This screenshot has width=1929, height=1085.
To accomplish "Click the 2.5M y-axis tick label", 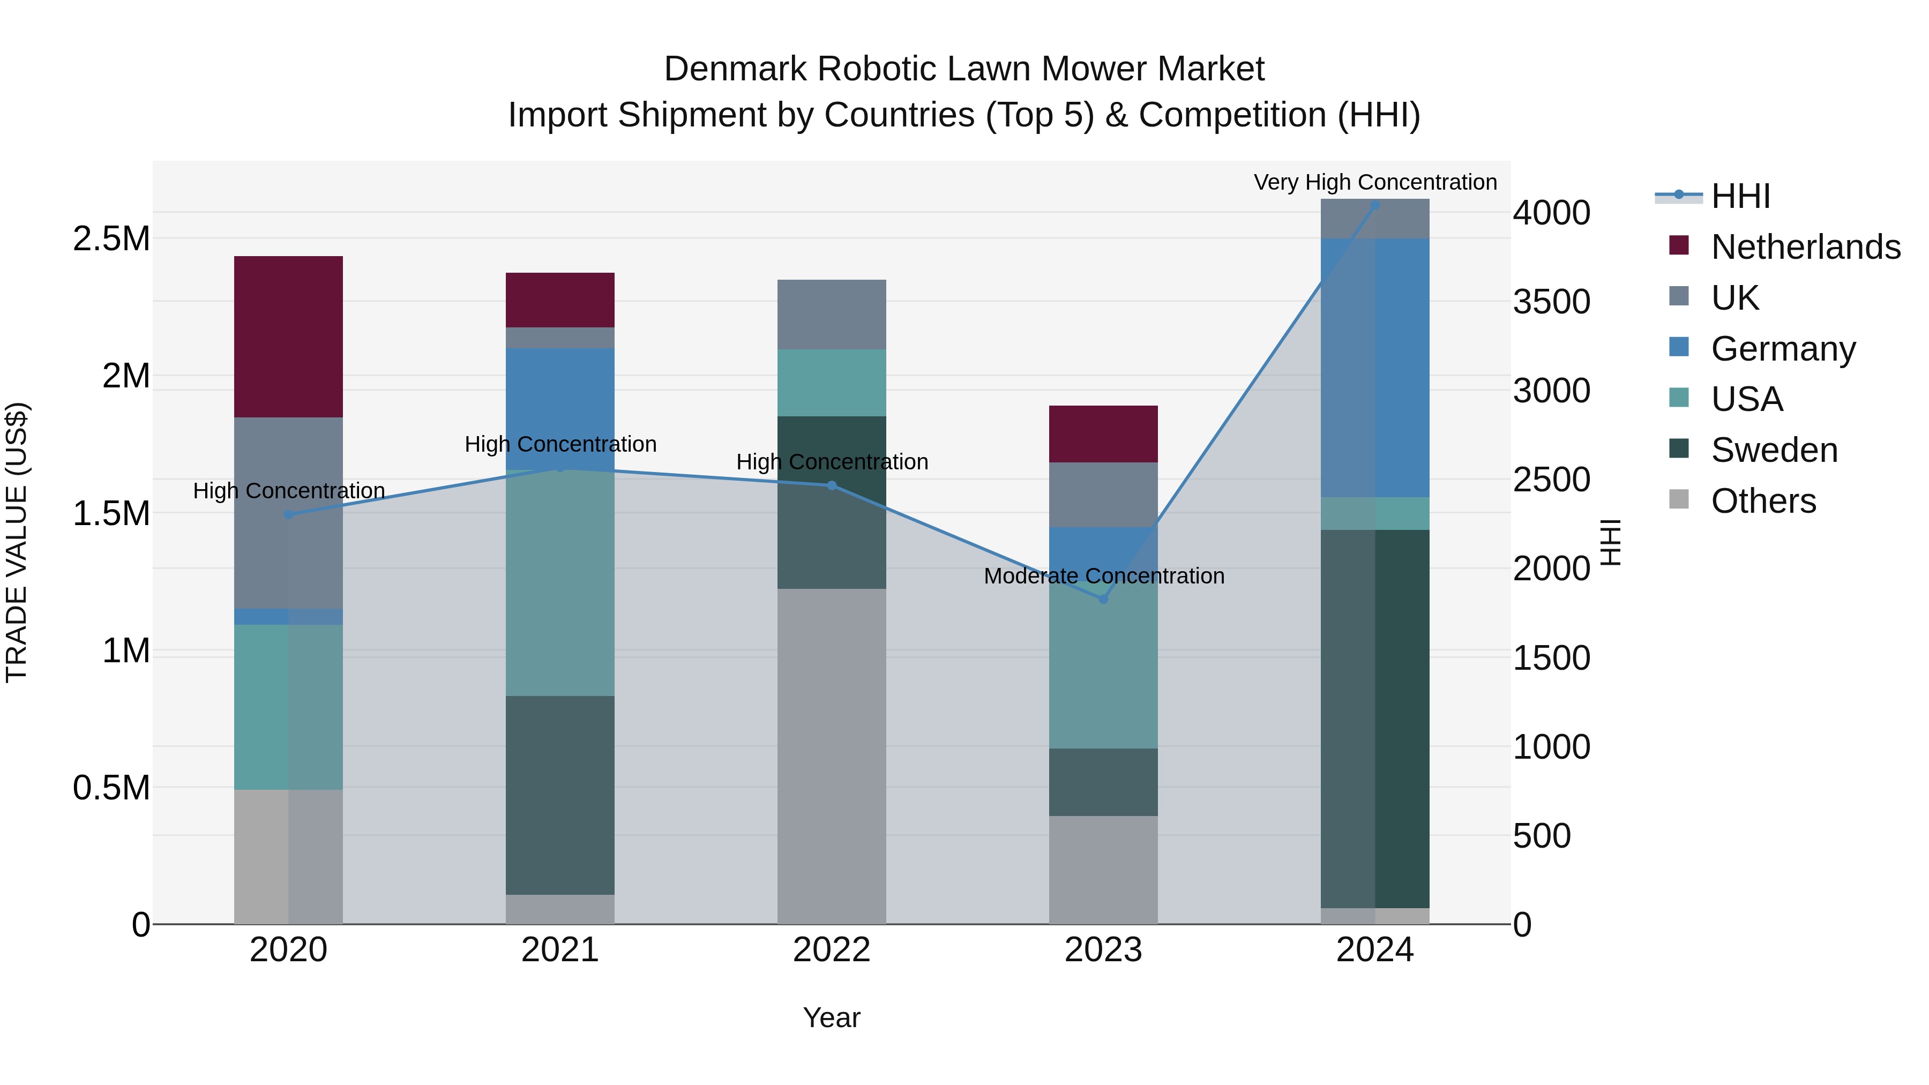I will click(x=111, y=239).
